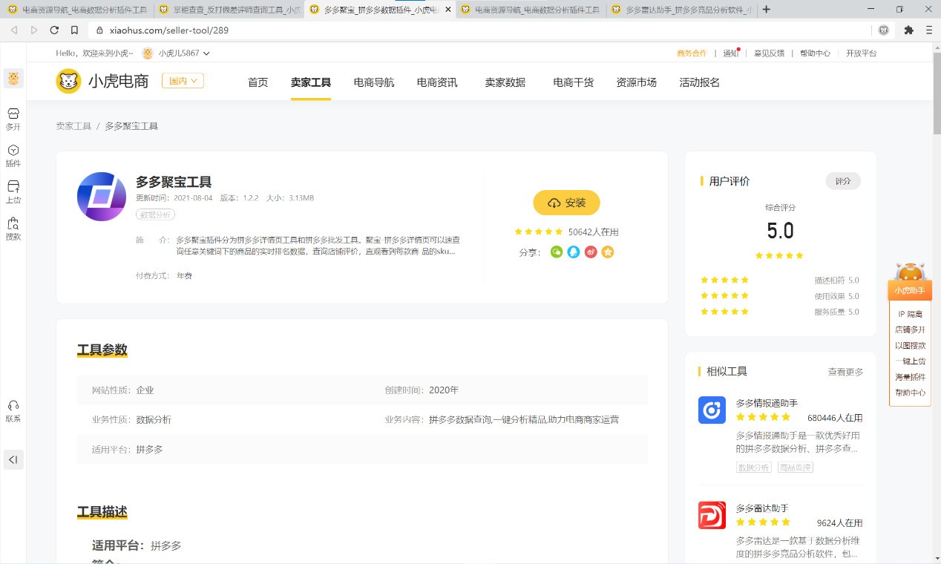Share via QQ Zone star icon
Image resolution: width=941 pixels, height=564 pixels.
pos(608,252)
